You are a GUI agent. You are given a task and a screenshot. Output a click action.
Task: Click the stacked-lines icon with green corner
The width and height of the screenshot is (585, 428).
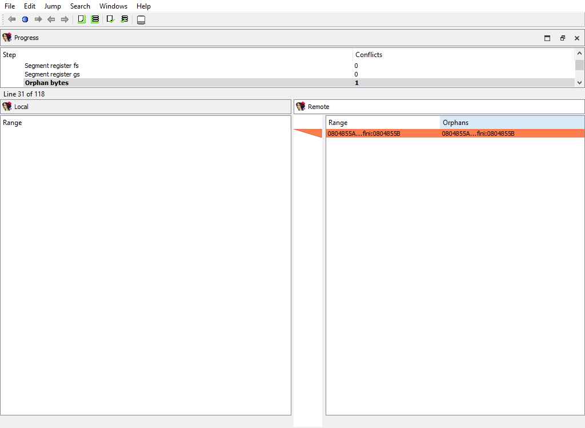point(95,19)
